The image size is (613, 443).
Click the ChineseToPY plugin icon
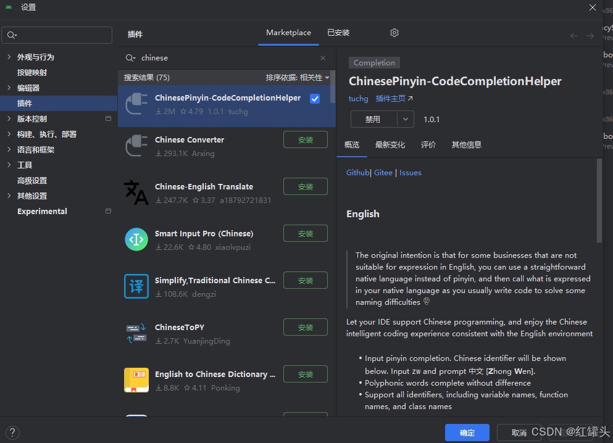pyautogui.click(x=136, y=333)
